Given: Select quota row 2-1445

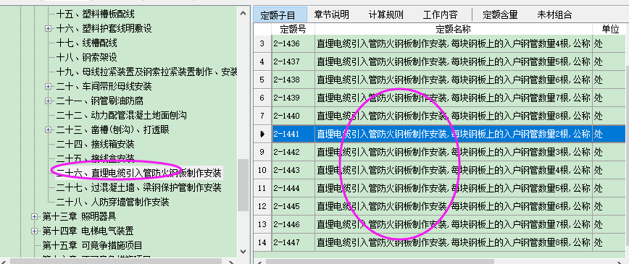Looking at the screenshot, I should pyautogui.click(x=440, y=206).
